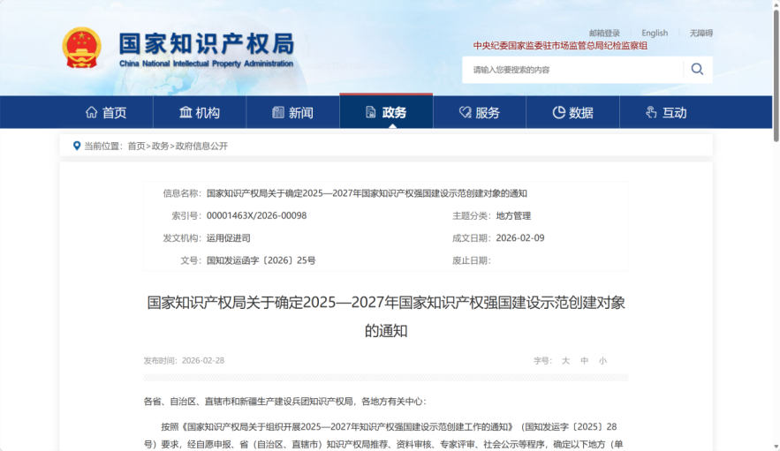This screenshot has width=780, height=451.
Task: Open 数据 navigation tab
Action: 572,112
